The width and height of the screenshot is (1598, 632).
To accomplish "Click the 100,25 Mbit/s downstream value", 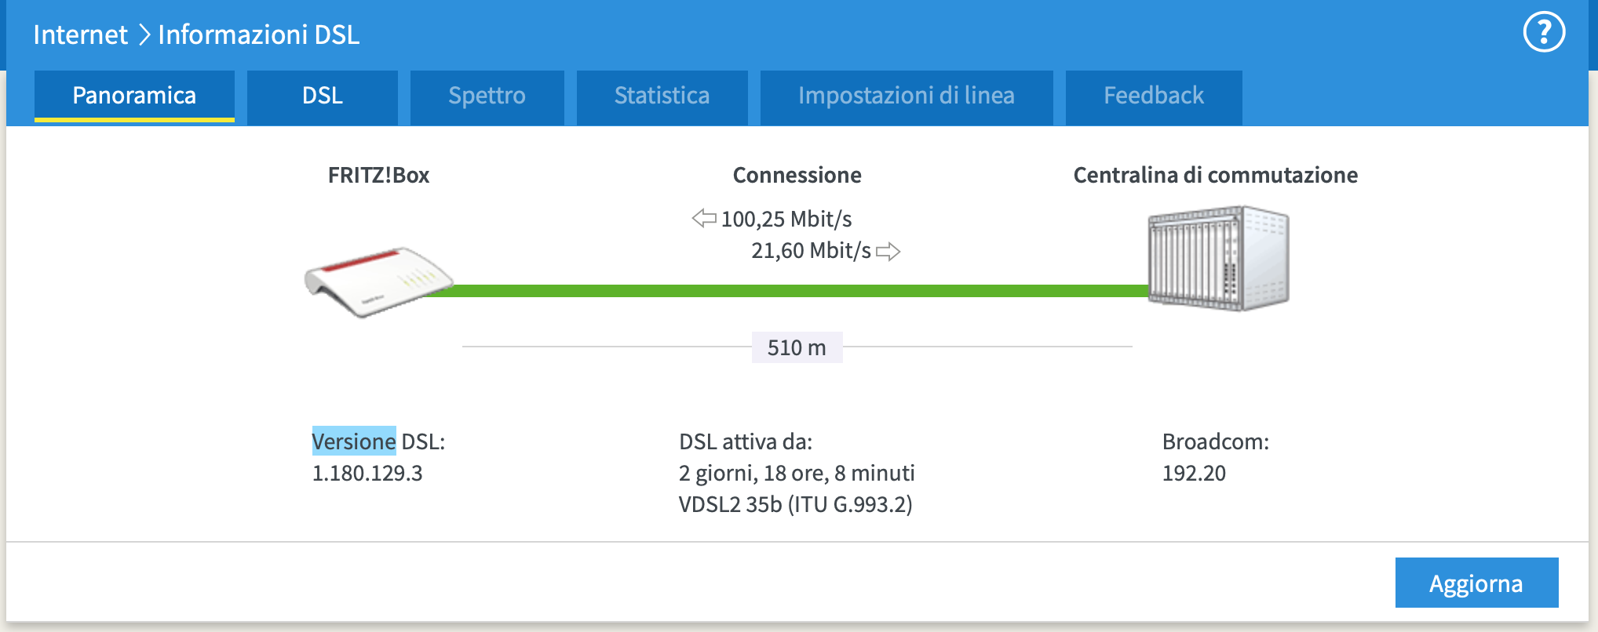I will pos(786,219).
